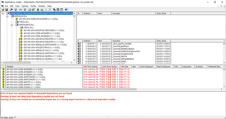The image size is (226, 119).
Task: Click export icon beside _Unwind_GetCFA row
Action: [79, 56]
